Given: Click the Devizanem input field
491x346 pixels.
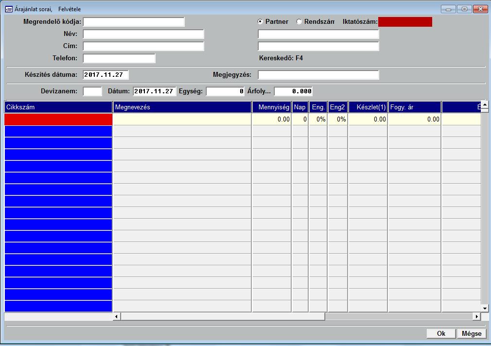Looking at the screenshot, I should (92, 91).
